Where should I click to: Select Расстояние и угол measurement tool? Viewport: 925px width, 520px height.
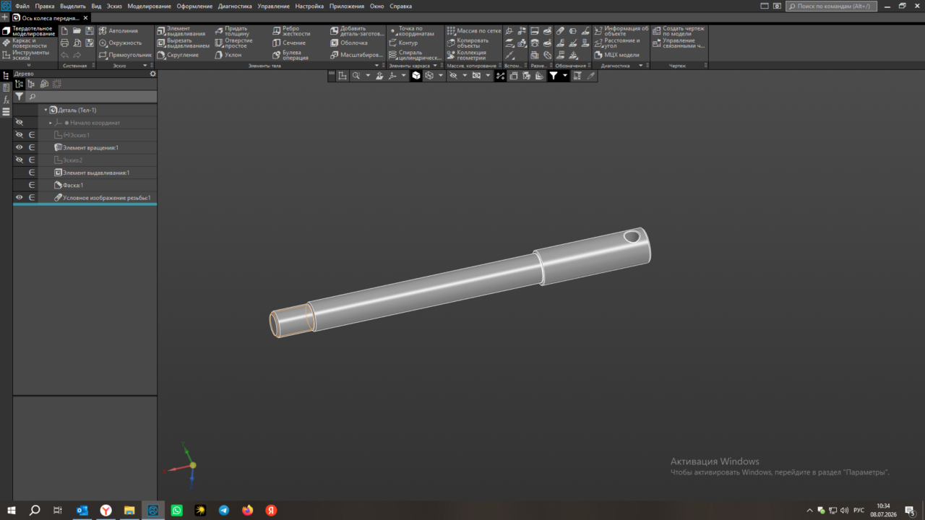[x=617, y=43]
